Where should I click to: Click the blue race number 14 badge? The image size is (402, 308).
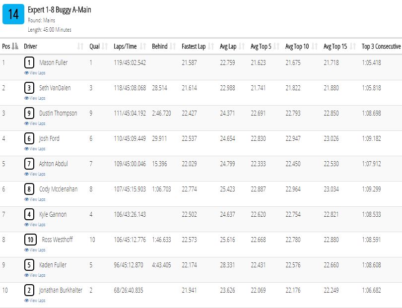pyautogui.click(x=13, y=14)
